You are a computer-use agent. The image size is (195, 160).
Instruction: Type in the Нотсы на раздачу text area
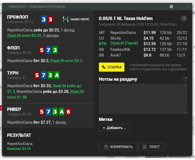click(143, 99)
